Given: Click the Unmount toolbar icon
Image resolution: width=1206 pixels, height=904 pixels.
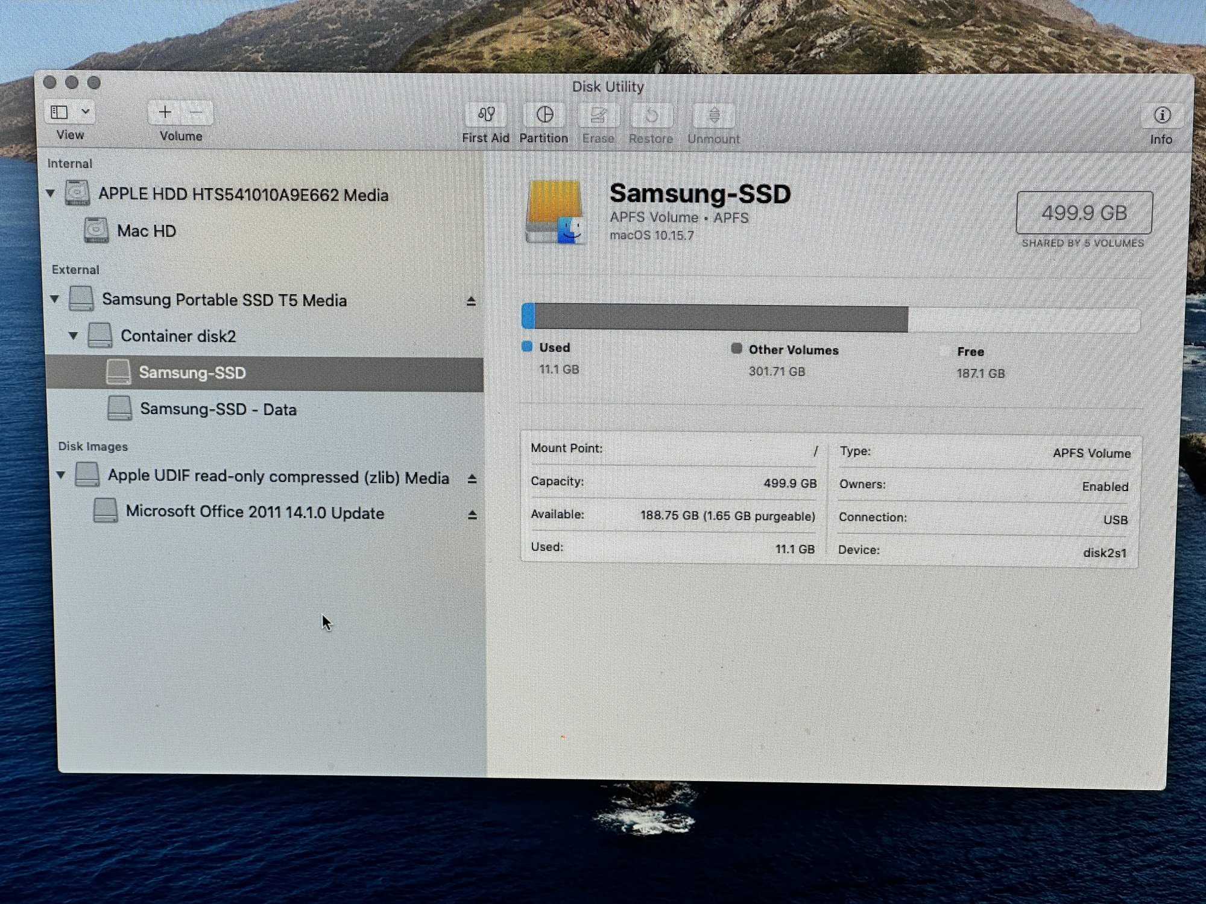Looking at the screenshot, I should coord(714,115).
